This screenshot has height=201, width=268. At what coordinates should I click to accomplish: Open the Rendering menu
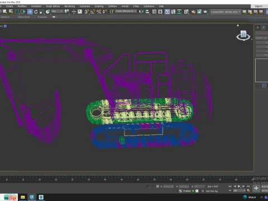click(x=70, y=6)
